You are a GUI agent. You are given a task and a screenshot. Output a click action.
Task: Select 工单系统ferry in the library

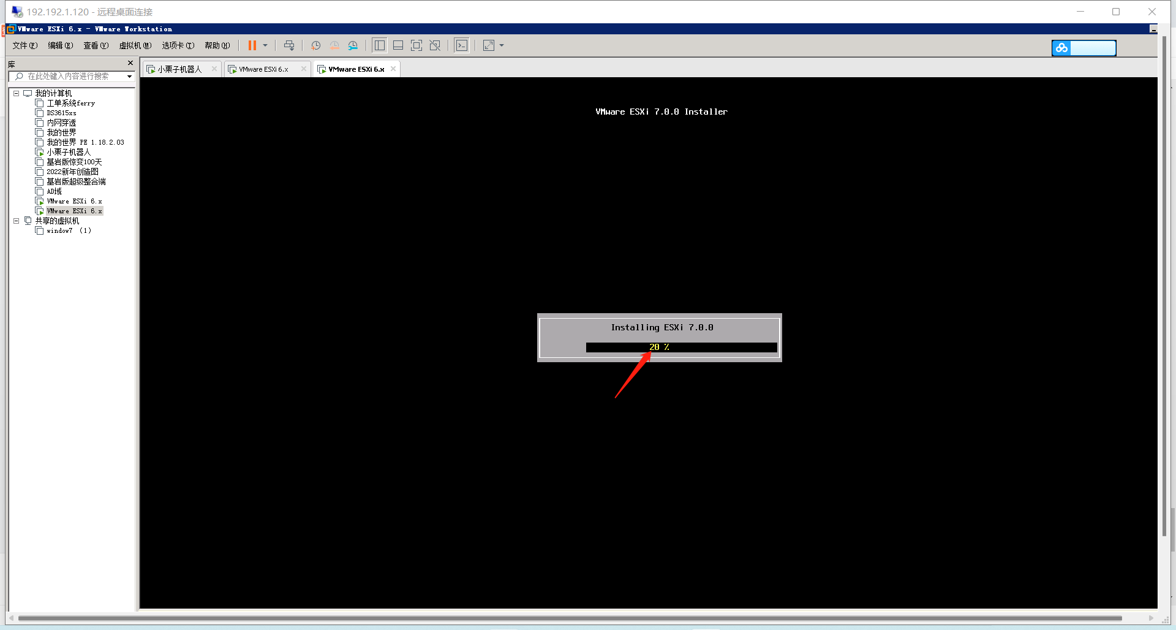tap(70, 103)
